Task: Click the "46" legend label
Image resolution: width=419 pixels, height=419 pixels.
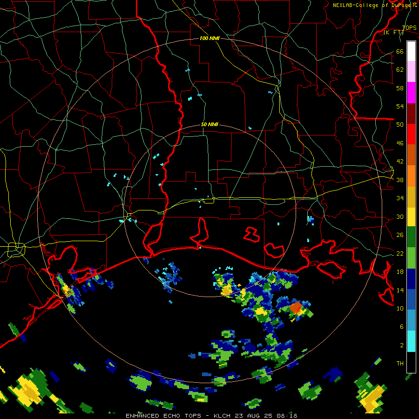Action: click(400, 143)
